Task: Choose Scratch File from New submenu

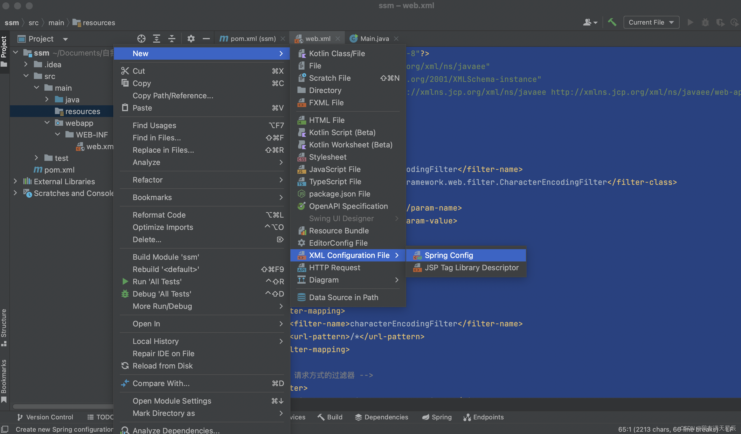Action: 348,78
